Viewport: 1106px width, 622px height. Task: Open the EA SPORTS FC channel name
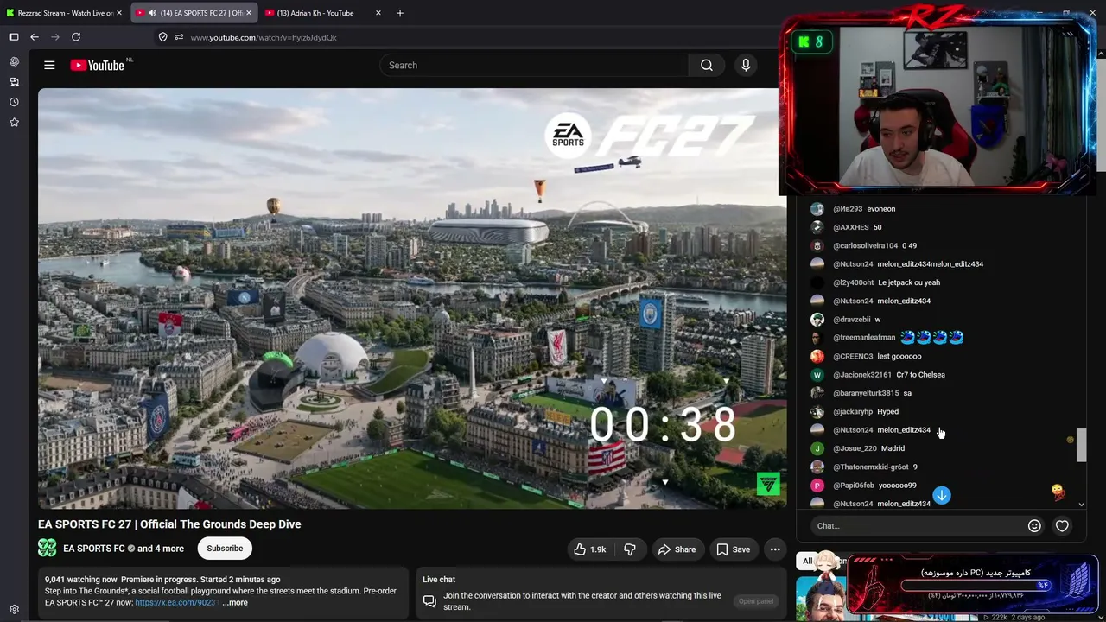pos(94,549)
